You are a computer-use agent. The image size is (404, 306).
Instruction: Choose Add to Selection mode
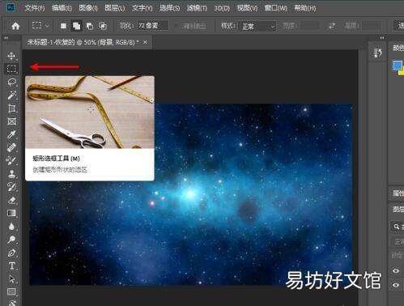[76, 26]
